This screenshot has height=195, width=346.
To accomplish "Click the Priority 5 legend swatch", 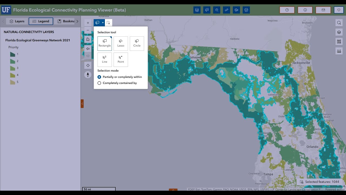I will 13,82.
